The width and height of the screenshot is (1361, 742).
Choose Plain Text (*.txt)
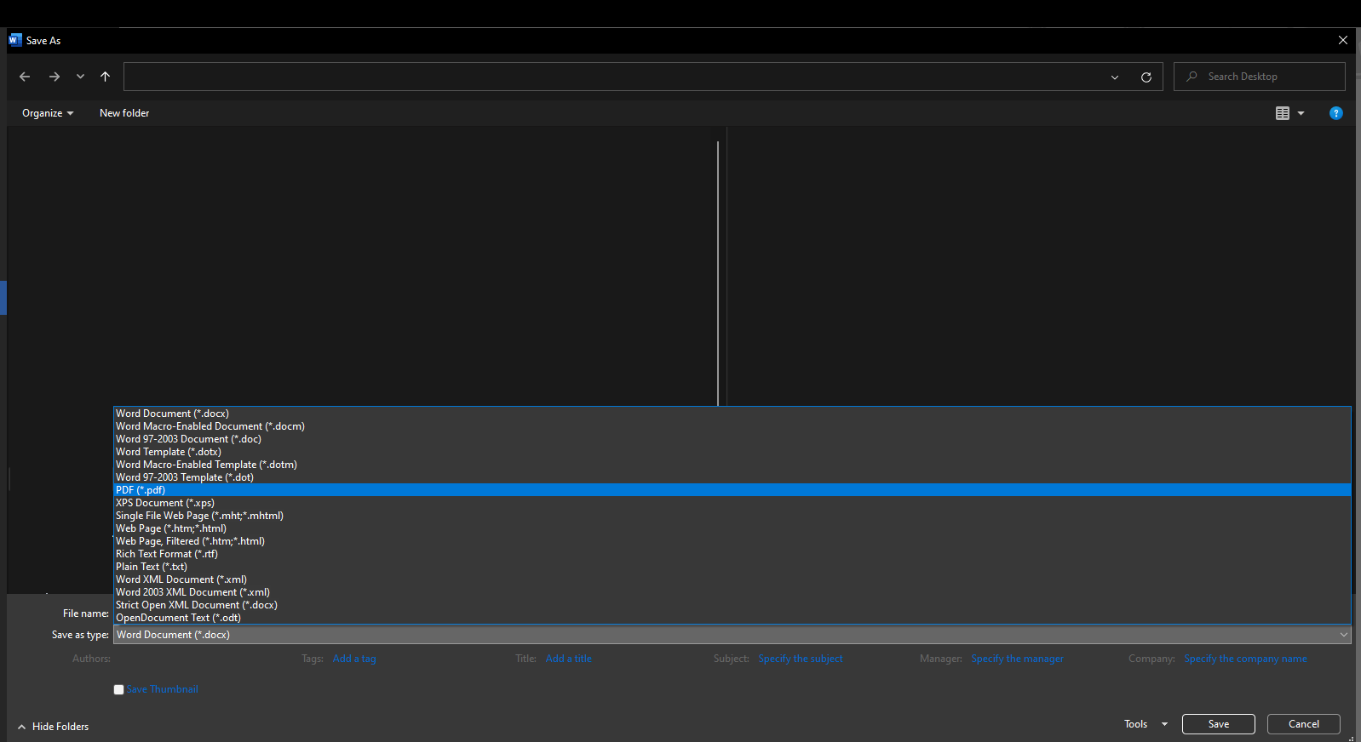(x=732, y=567)
